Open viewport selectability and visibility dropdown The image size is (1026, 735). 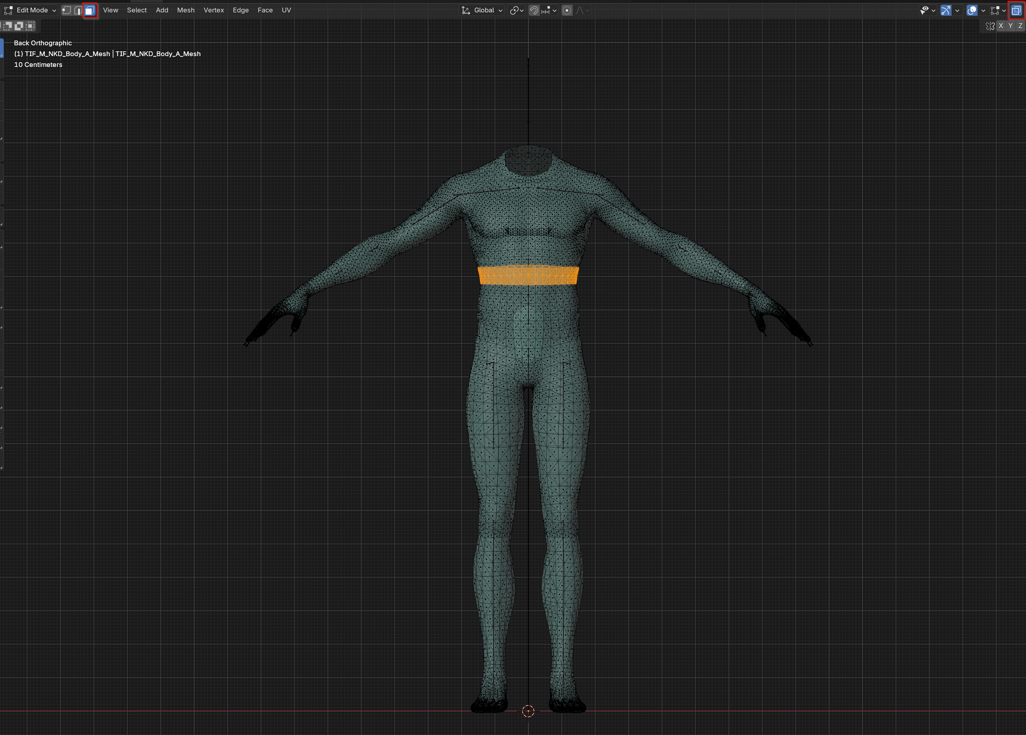tap(927, 10)
